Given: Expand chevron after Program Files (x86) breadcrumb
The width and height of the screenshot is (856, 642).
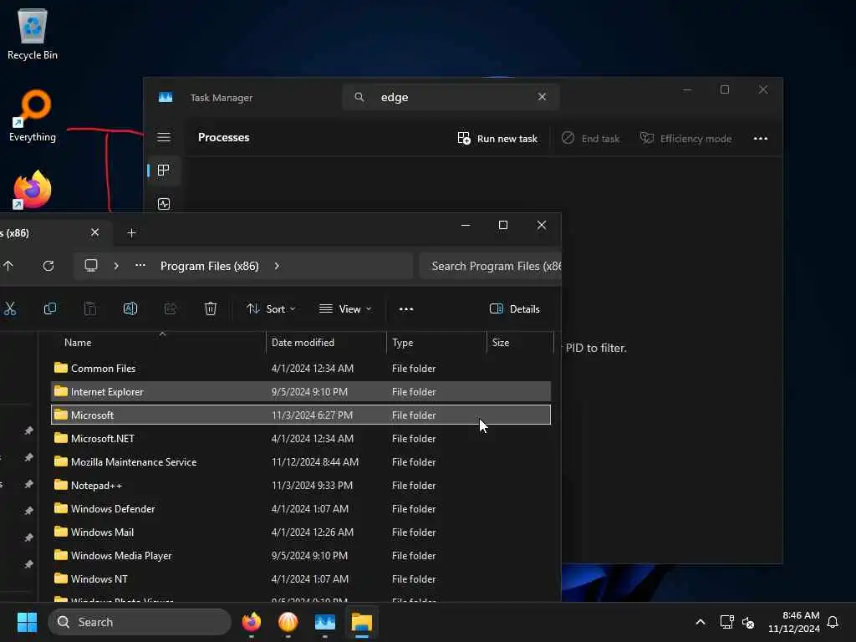Looking at the screenshot, I should point(277,266).
